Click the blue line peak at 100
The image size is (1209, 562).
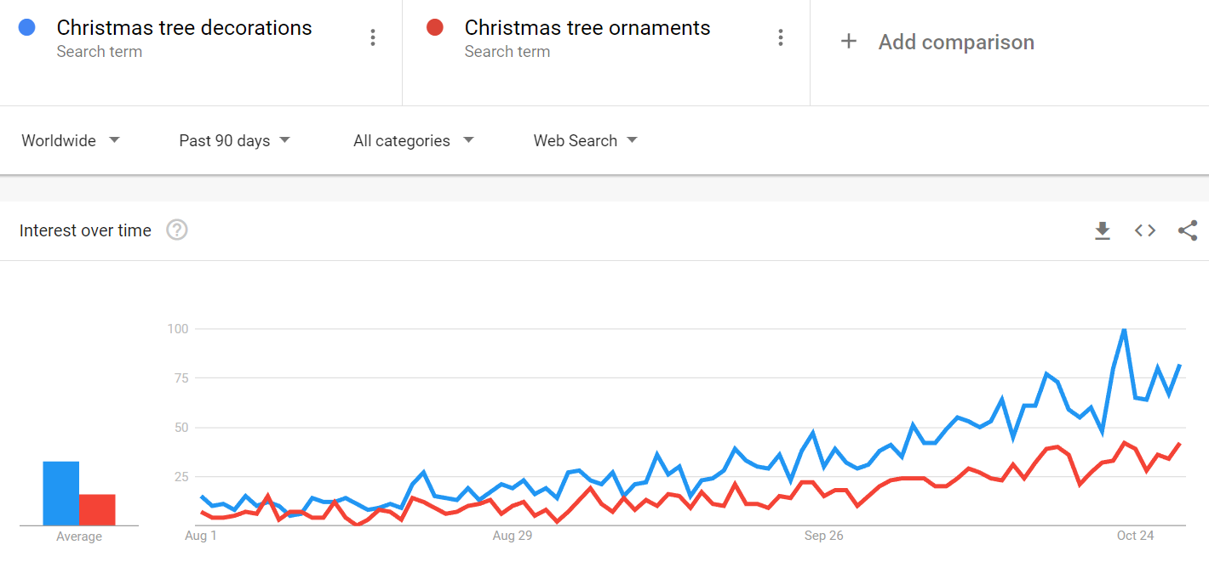pyautogui.click(x=1124, y=329)
